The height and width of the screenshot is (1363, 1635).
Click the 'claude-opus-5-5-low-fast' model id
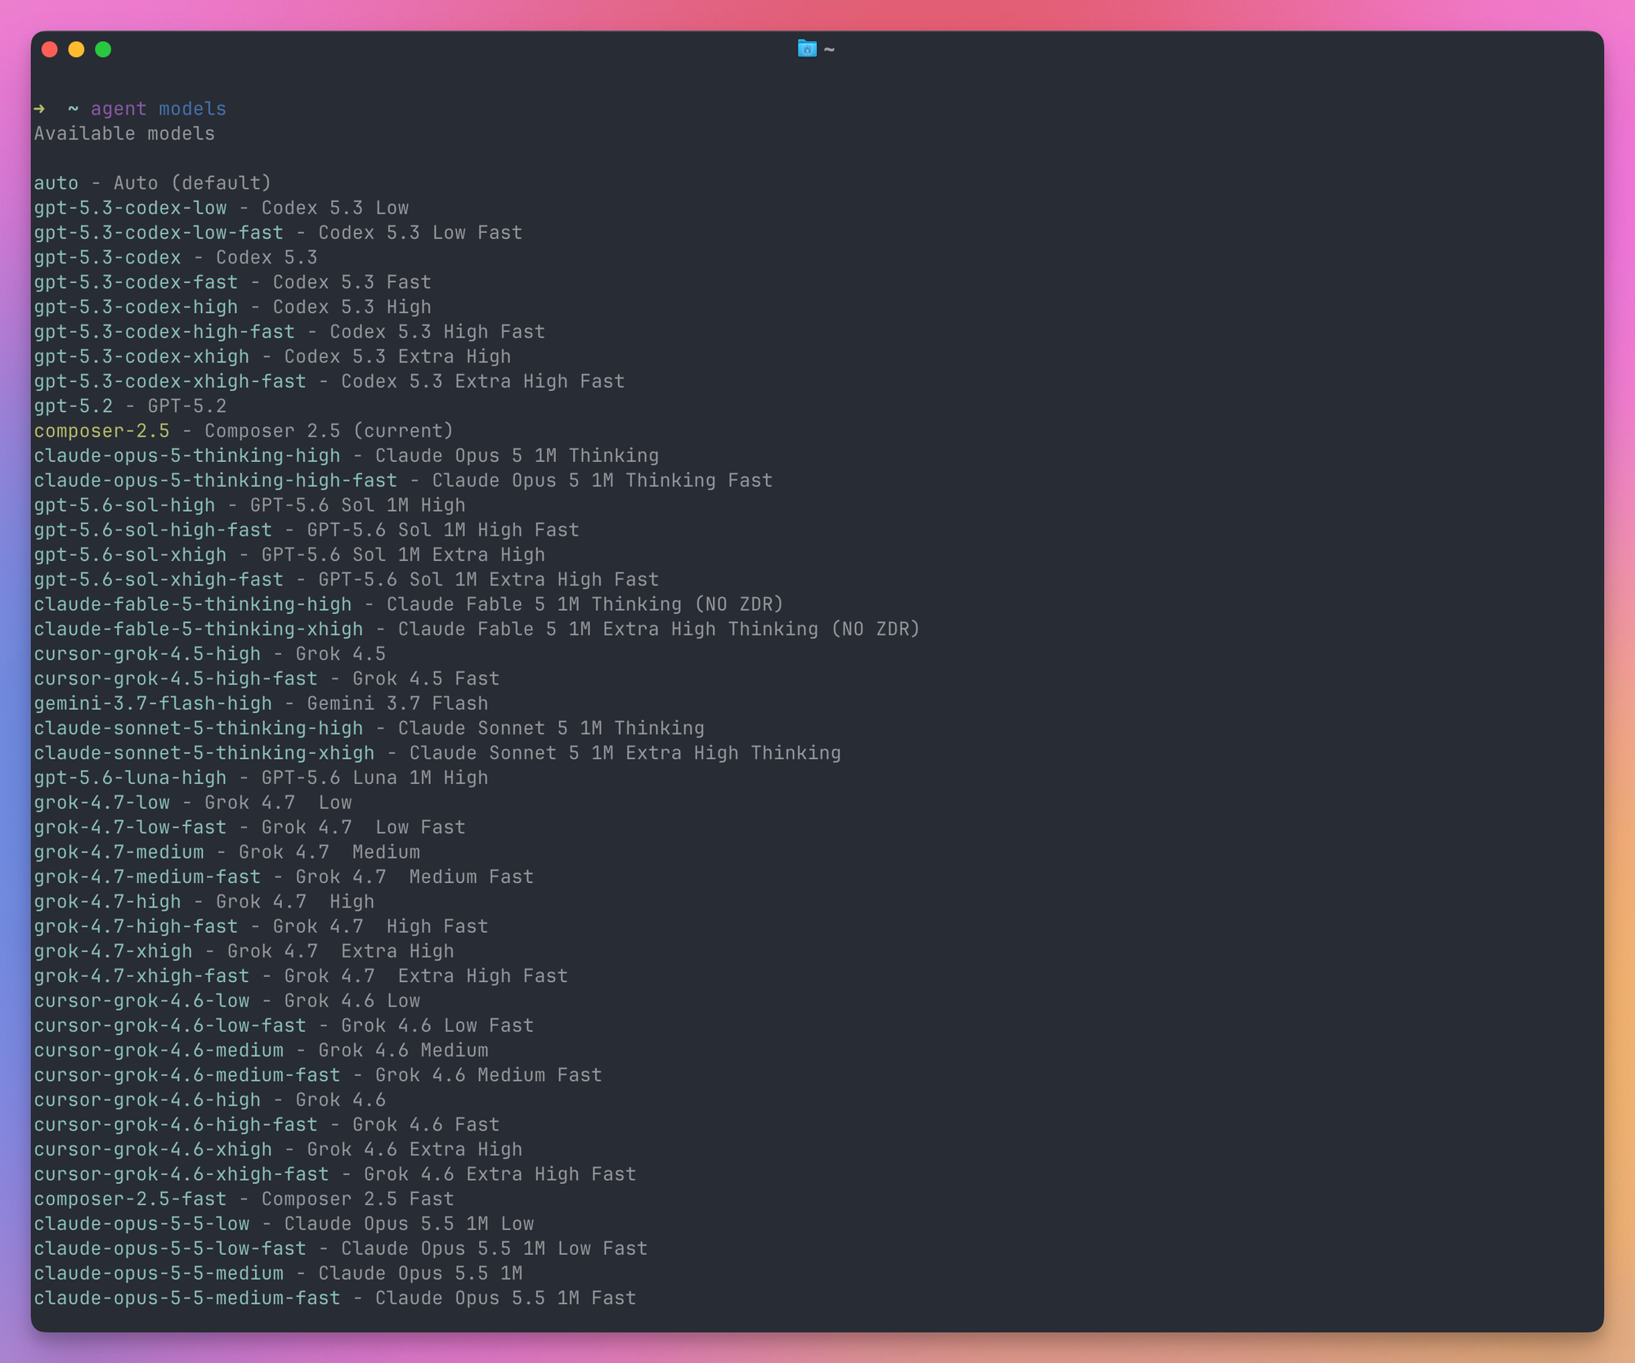click(x=170, y=1249)
